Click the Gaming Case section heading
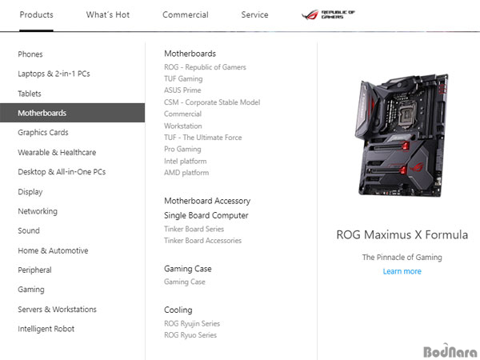The image size is (480, 360). click(188, 269)
